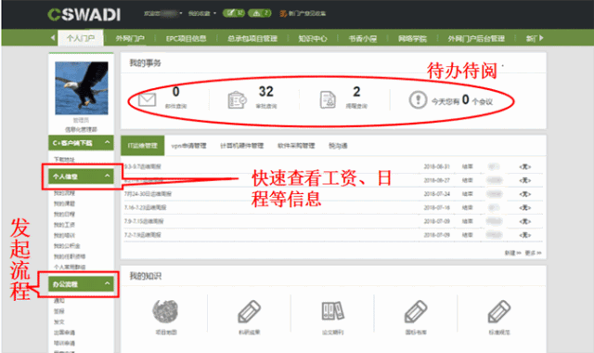Viewport: 594px width, 353px height.
Task: Open 我的任职资格 in sidebar
Action: (70, 256)
